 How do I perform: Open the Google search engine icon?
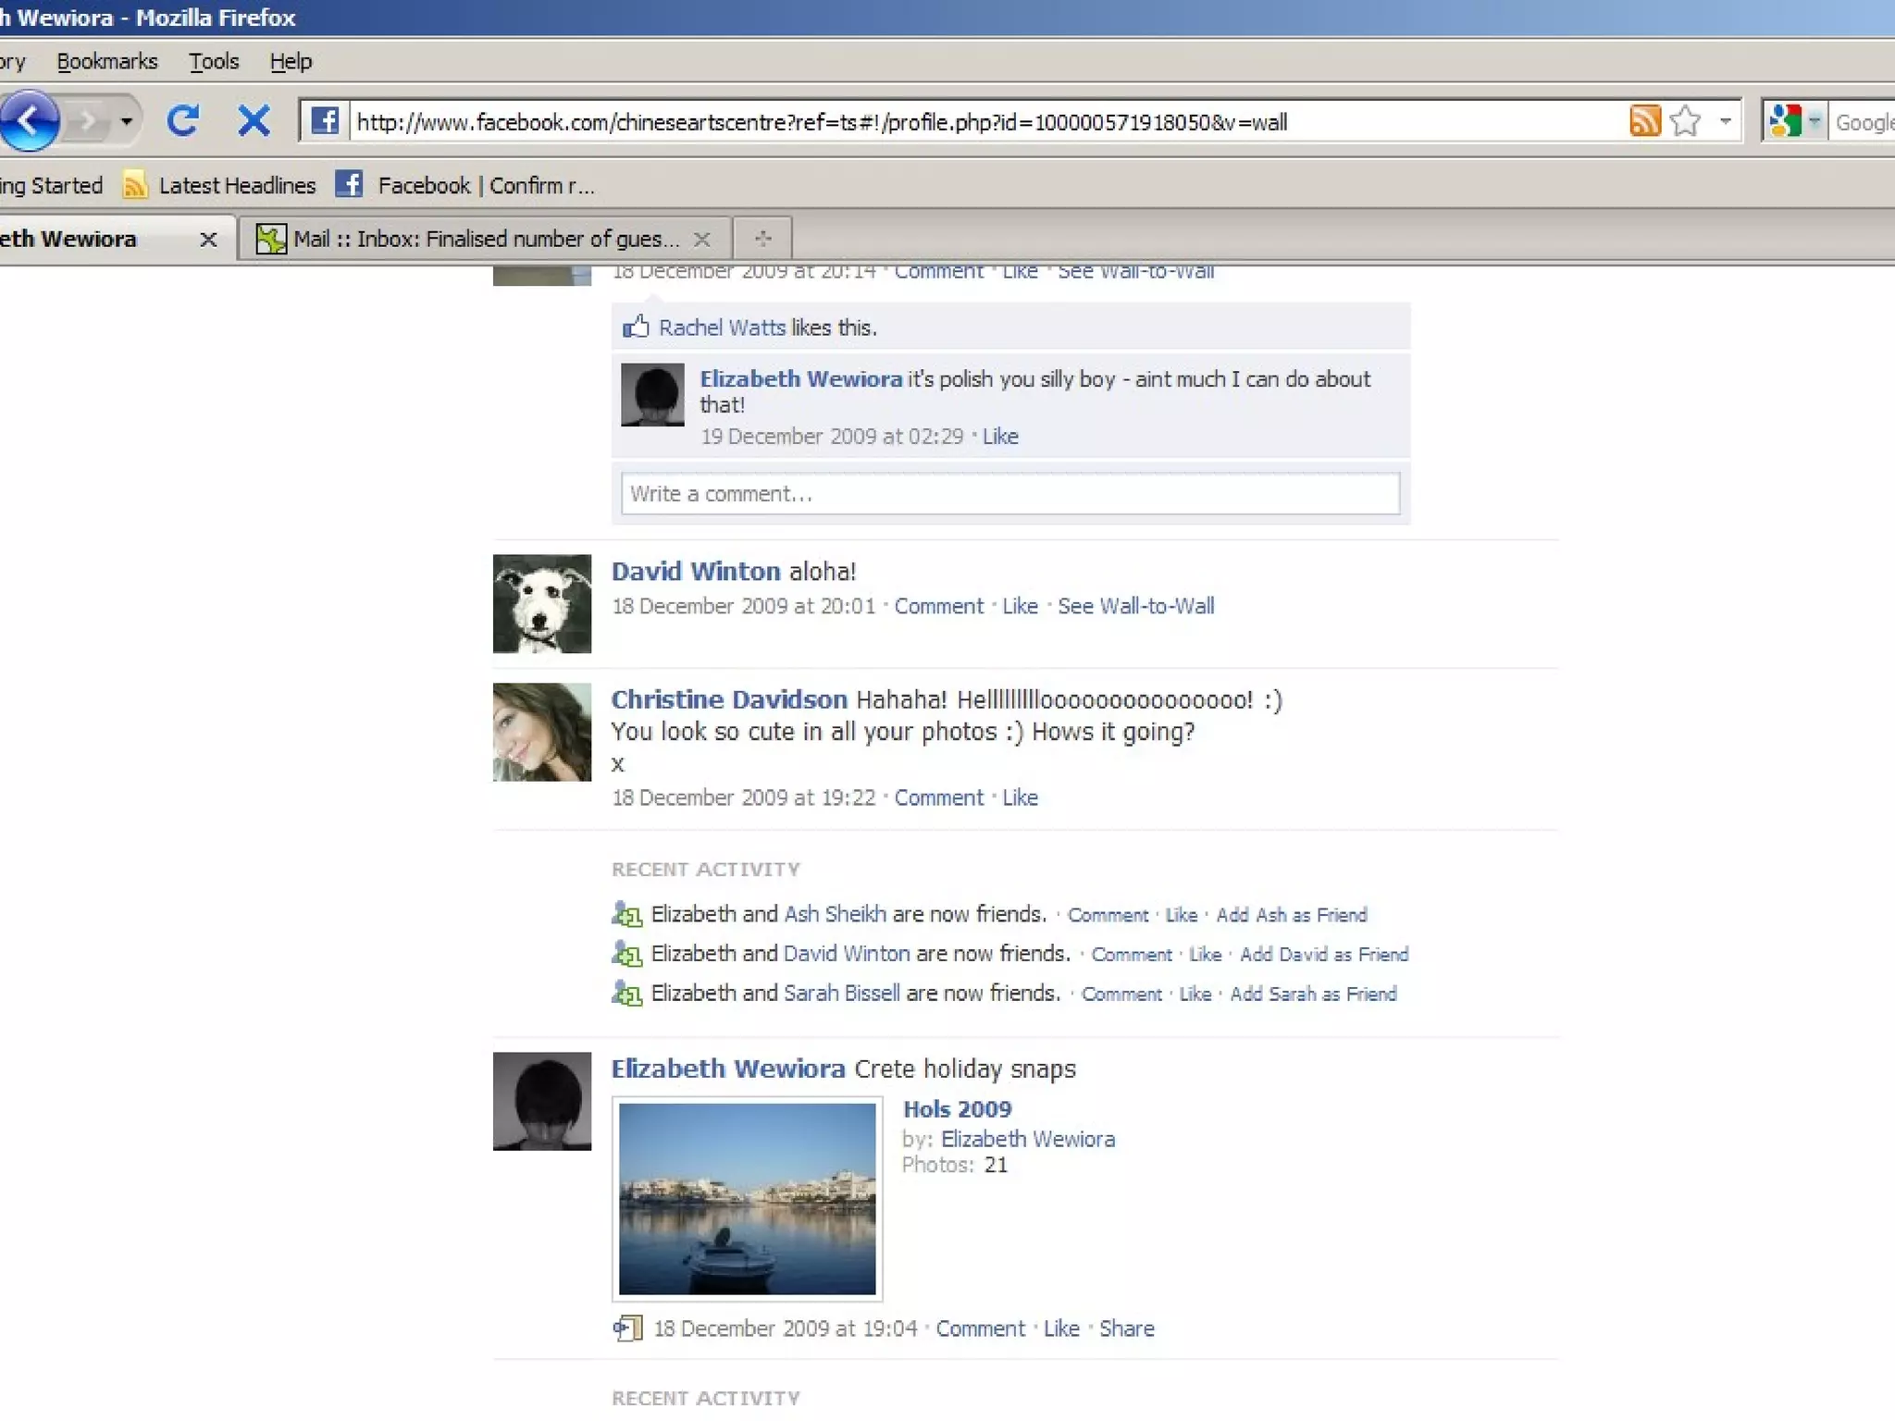(x=1785, y=121)
